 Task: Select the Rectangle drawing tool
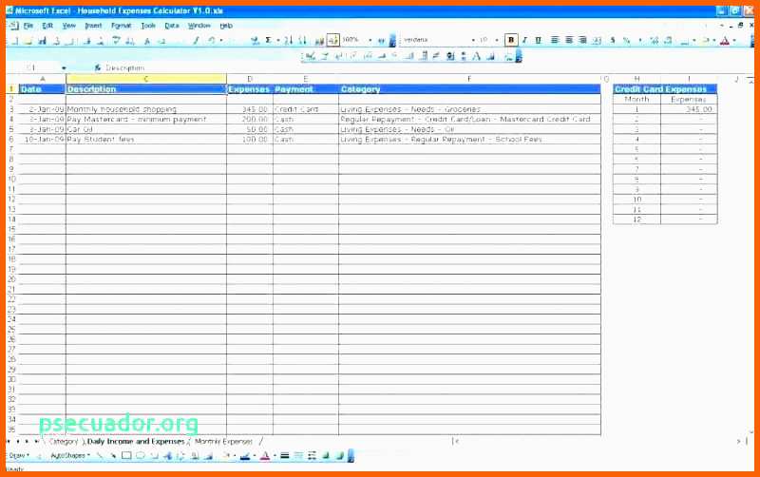126,456
